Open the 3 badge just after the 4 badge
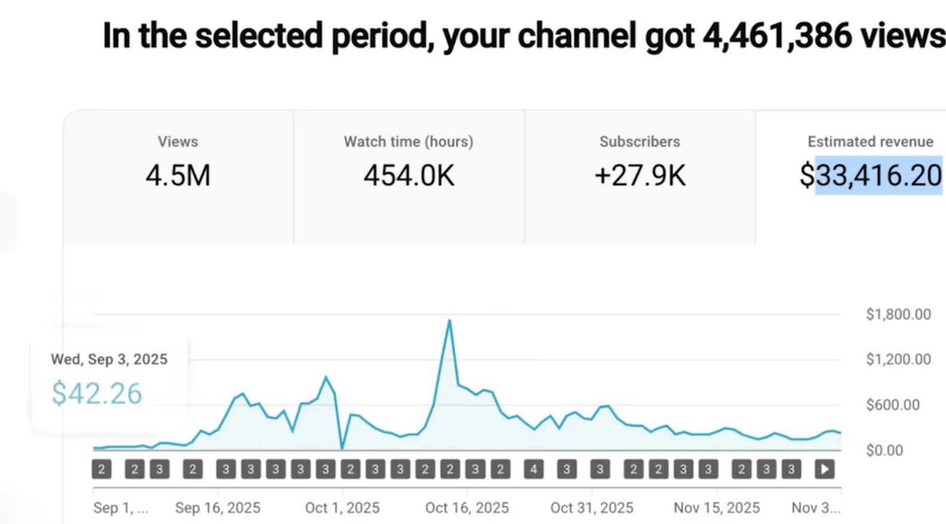Screen dimensions: 946x524 (x=567, y=470)
